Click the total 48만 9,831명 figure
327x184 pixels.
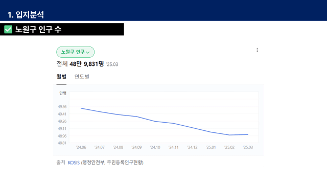coord(86,64)
